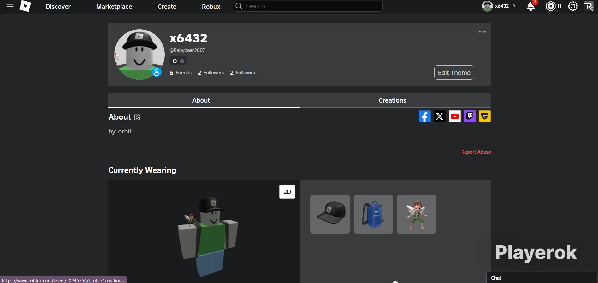The width and height of the screenshot is (598, 283).
Task: Open the Robux page
Action: coord(211,7)
